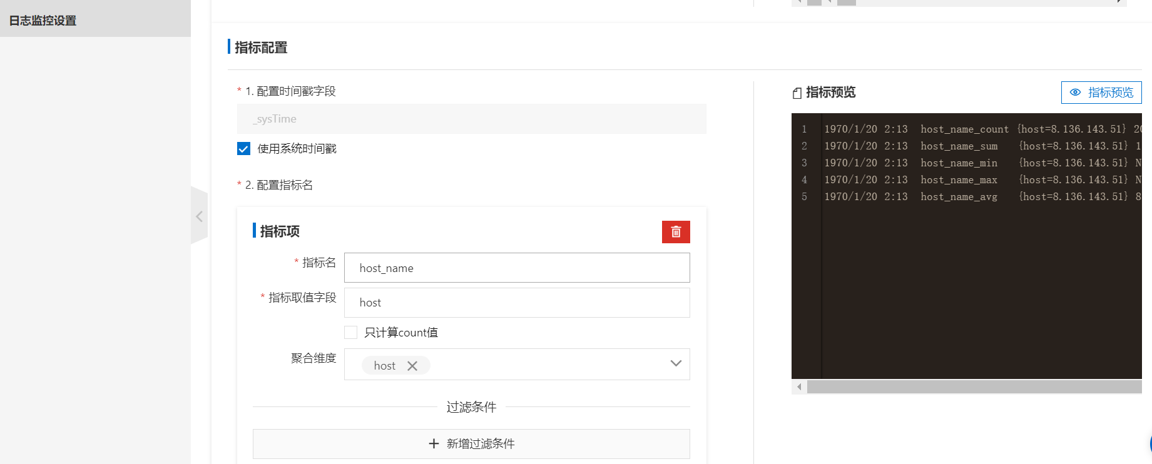
Task: Click the 指标项 card heading
Action: tap(280, 231)
